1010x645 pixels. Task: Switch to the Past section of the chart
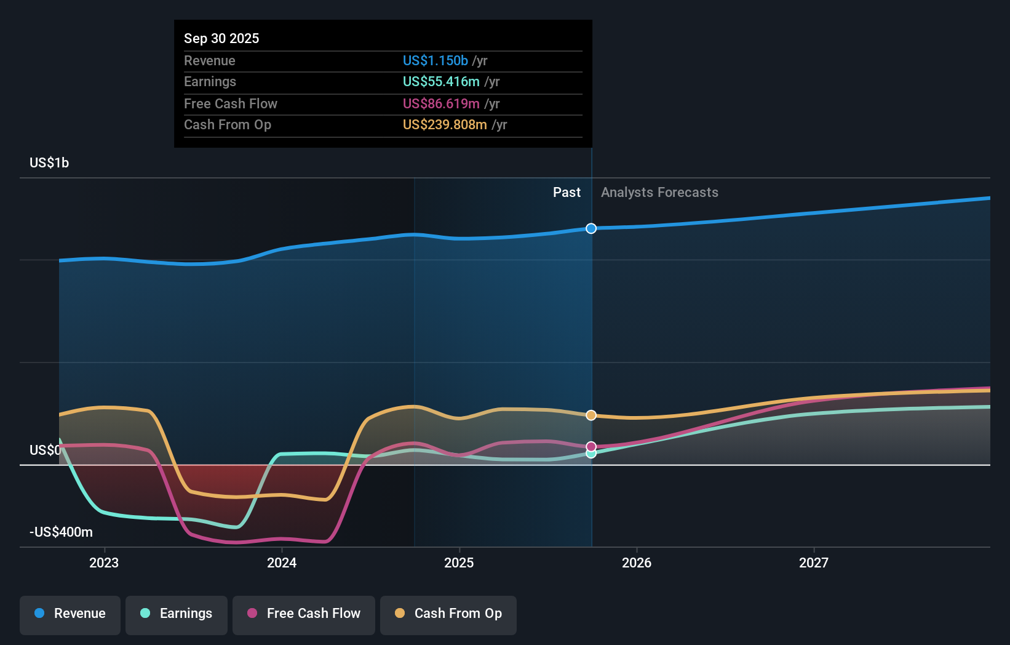(567, 192)
